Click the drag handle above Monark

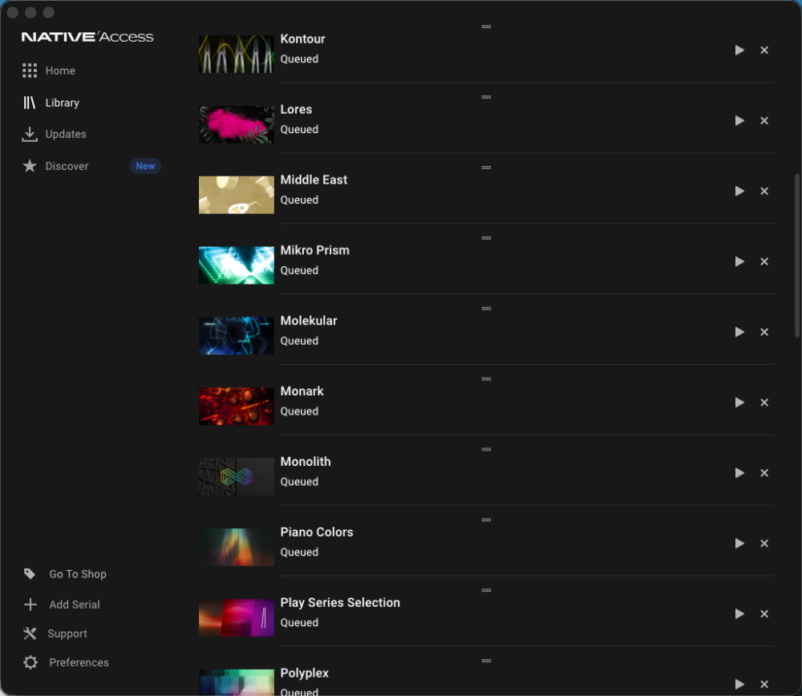[x=486, y=379]
